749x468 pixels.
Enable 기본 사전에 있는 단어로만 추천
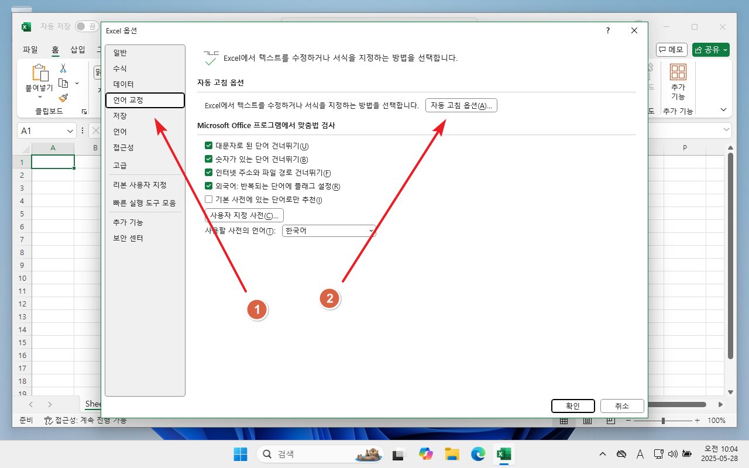point(209,199)
